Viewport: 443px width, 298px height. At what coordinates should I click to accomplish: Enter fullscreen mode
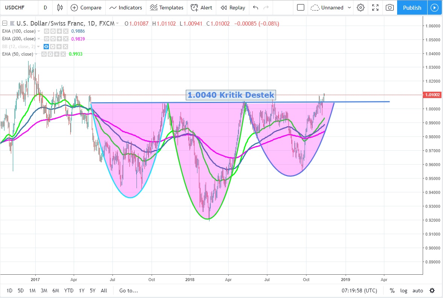coord(375,8)
